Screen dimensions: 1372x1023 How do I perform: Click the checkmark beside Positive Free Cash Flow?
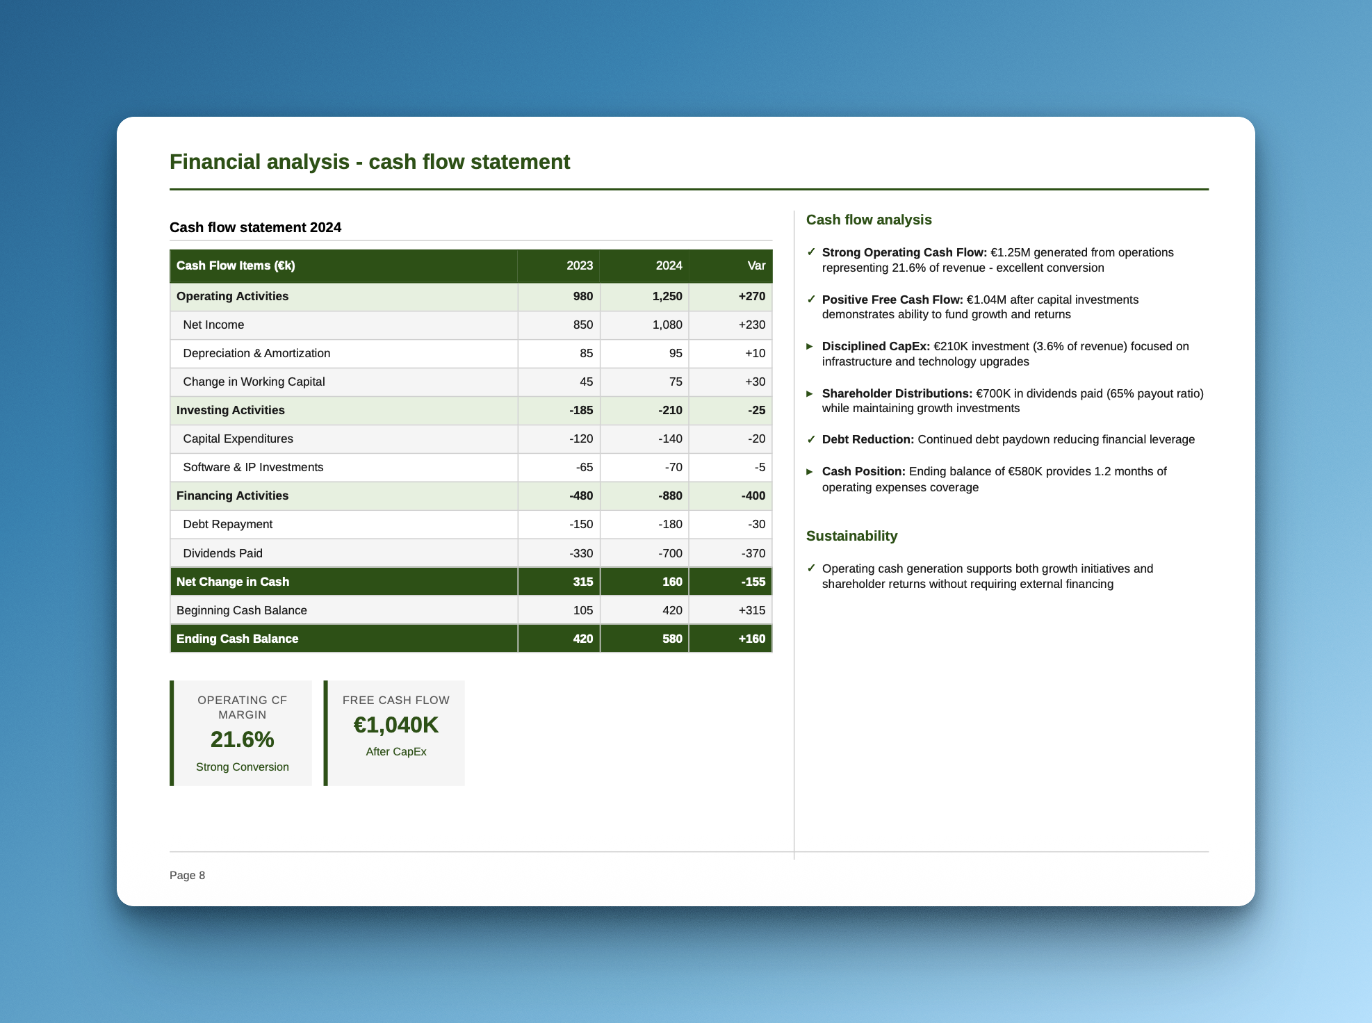coord(812,300)
